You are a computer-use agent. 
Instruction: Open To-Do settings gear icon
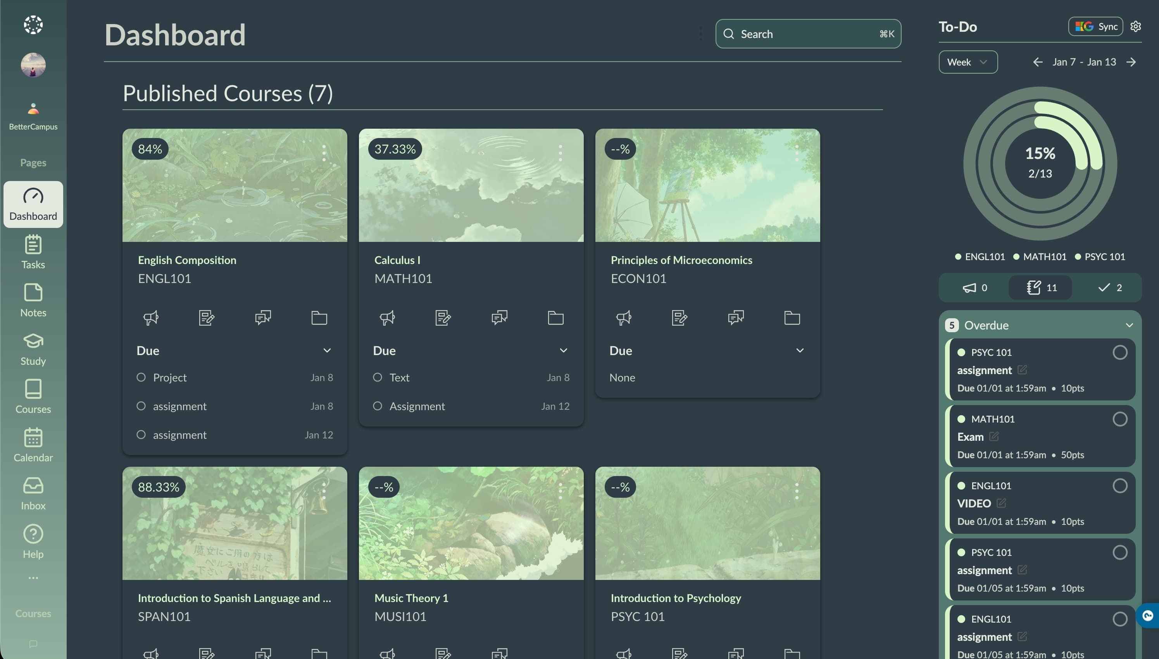tap(1135, 26)
